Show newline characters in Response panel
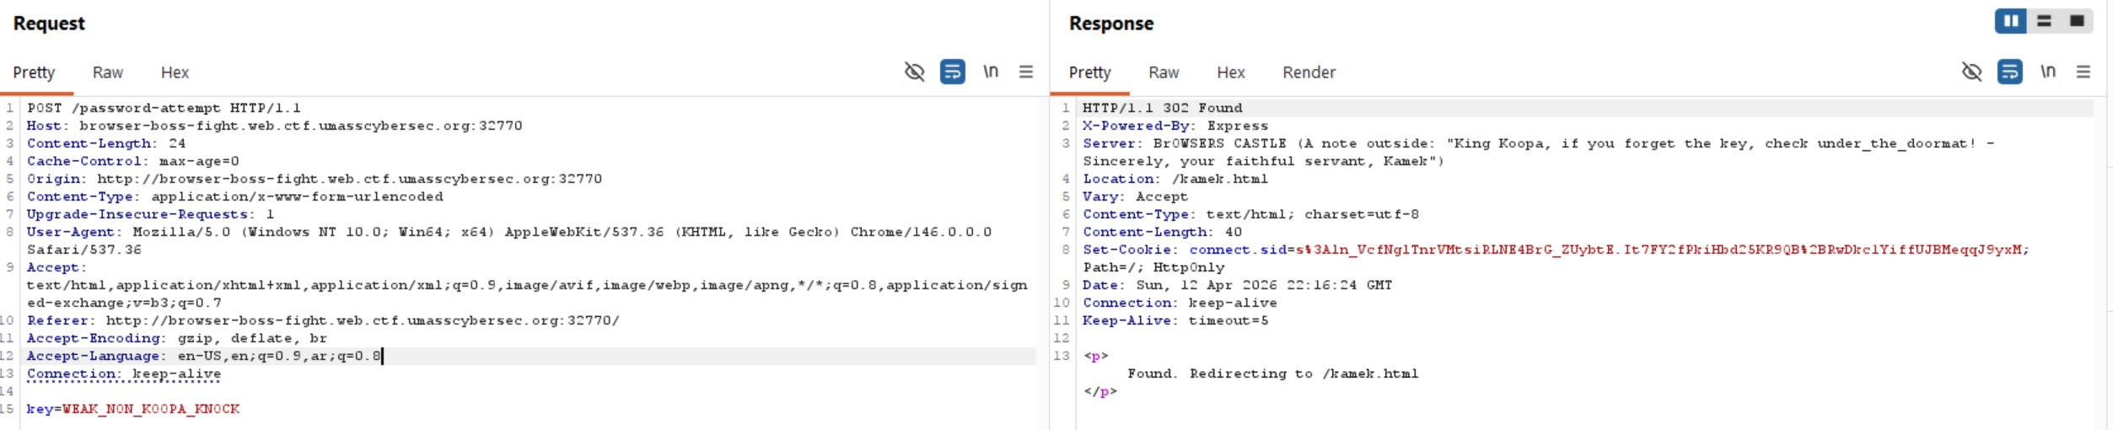 pyautogui.click(x=2048, y=72)
